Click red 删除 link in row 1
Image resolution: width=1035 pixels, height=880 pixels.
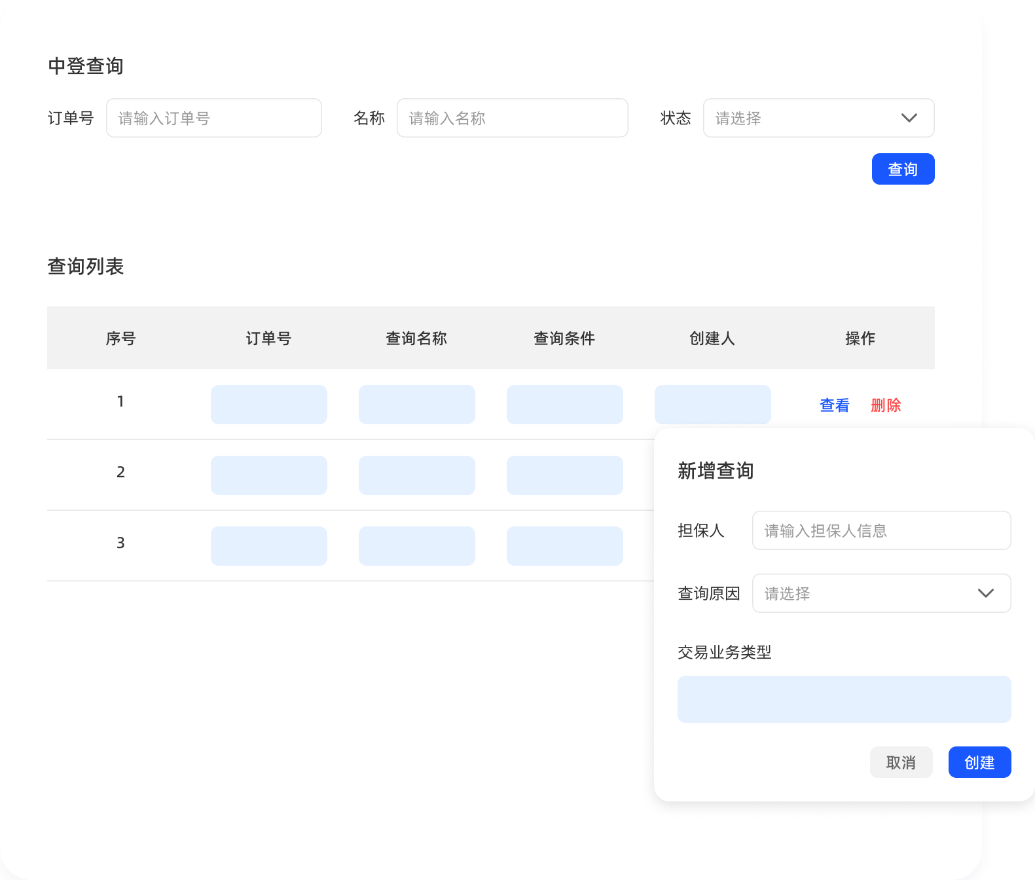coord(885,405)
